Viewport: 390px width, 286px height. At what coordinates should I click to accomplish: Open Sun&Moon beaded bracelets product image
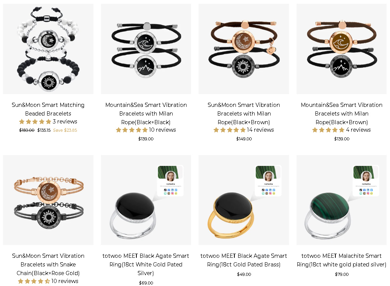click(48, 49)
